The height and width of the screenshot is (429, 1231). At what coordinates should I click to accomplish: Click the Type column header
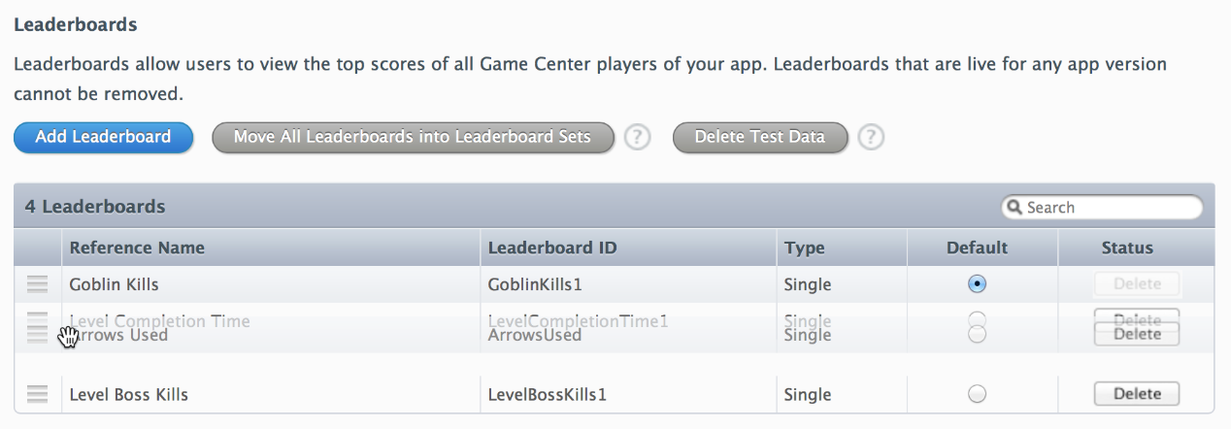pyautogui.click(x=804, y=247)
